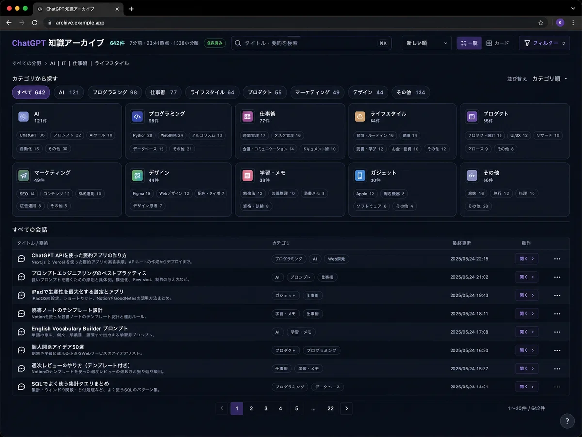Image resolution: width=582 pixels, height=437 pixels.
Task: Click the プロンプト 22 subcategory tag
Action: click(x=67, y=135)
